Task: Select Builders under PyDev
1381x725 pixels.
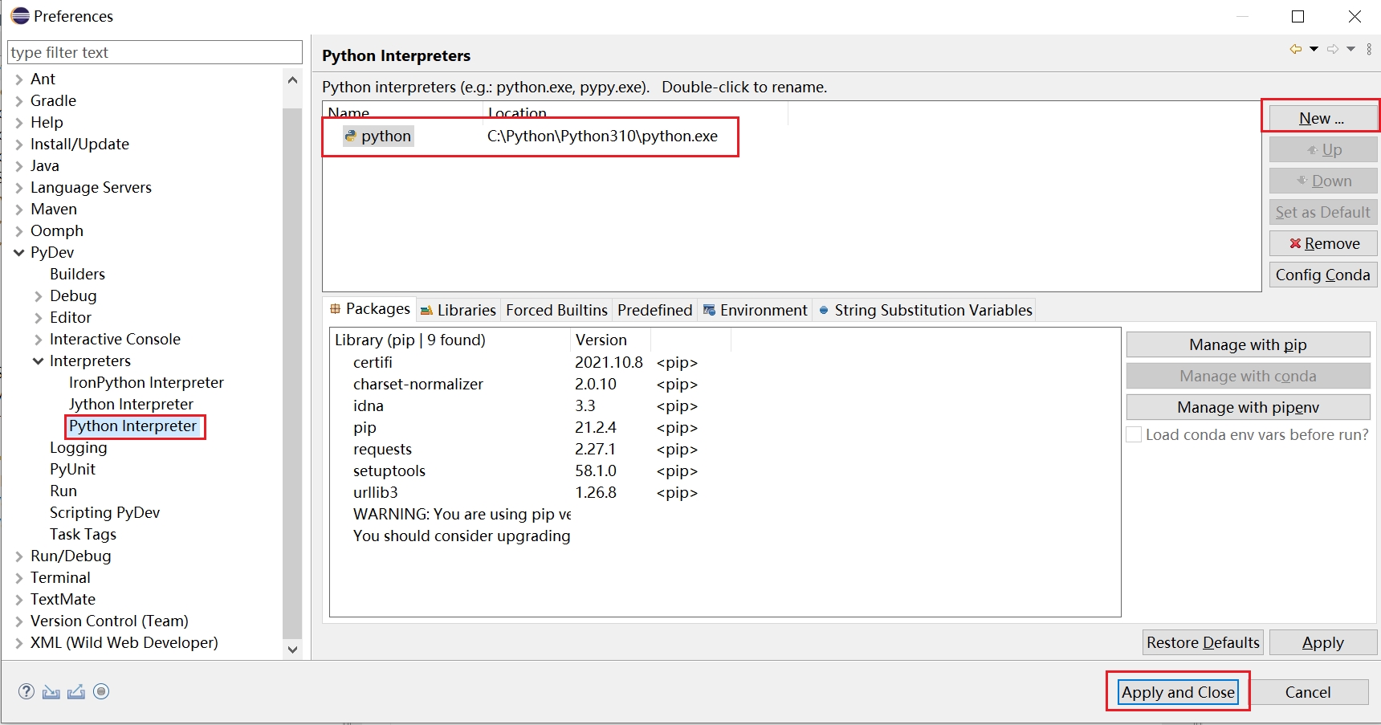Action: (x=77, y=275)
